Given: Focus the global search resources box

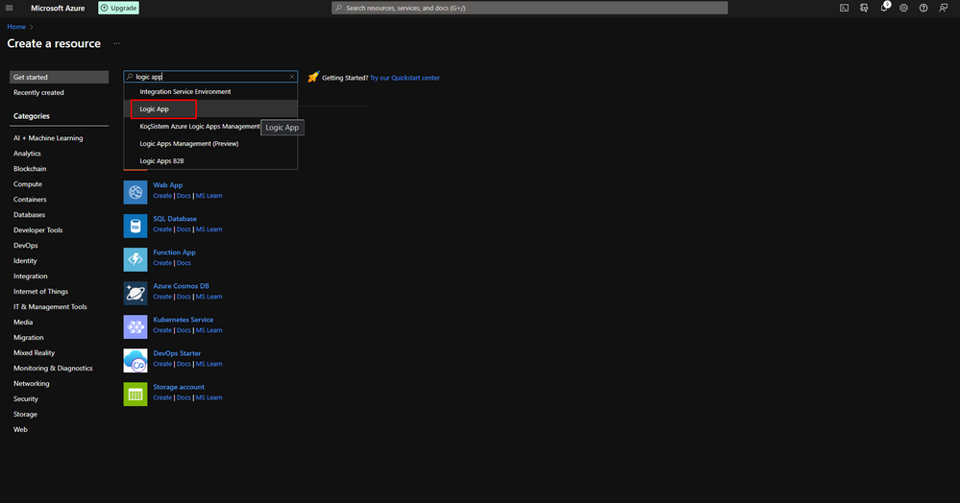Looking at the screenshot, I should pyautogui.click(x=529, y=8).
